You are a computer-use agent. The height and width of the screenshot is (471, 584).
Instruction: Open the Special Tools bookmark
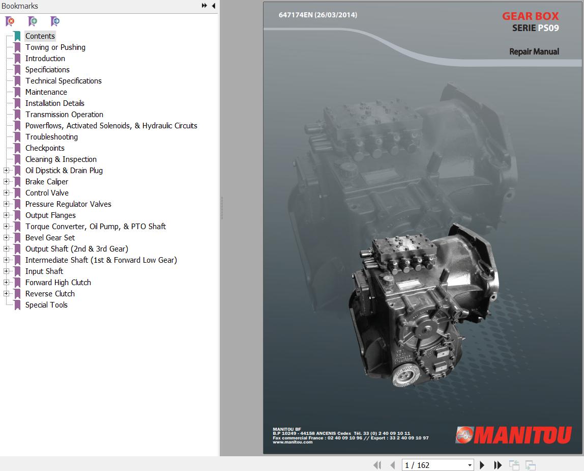pyautogui.click(x=46, y=304)
